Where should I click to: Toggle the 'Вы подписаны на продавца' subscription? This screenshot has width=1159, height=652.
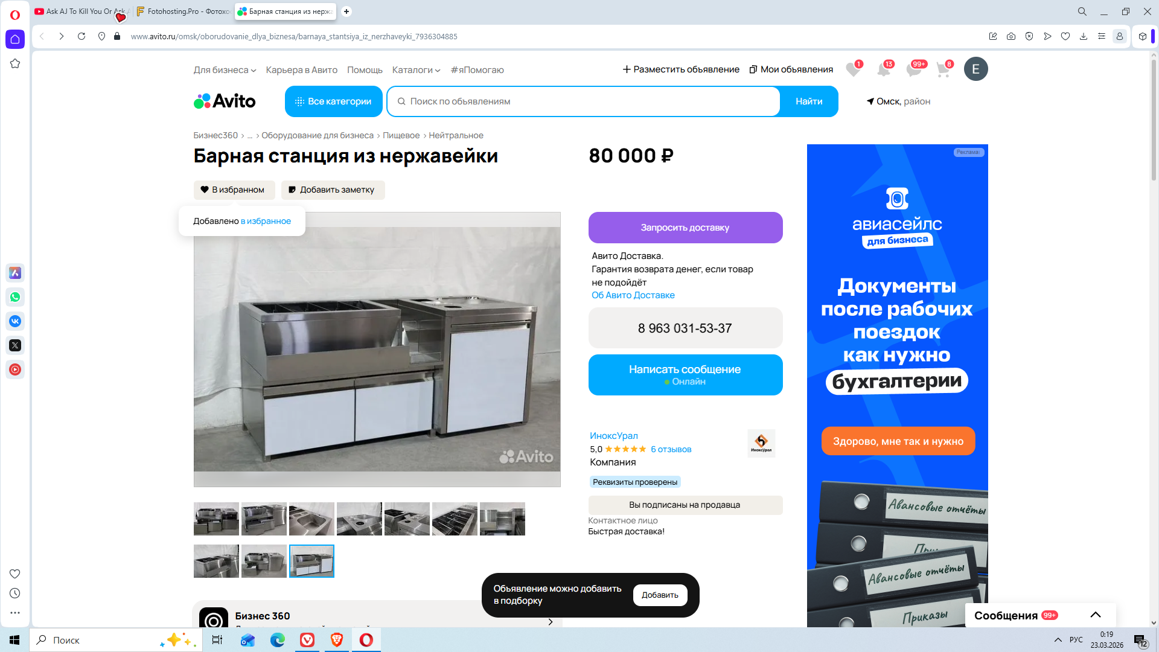685,505
